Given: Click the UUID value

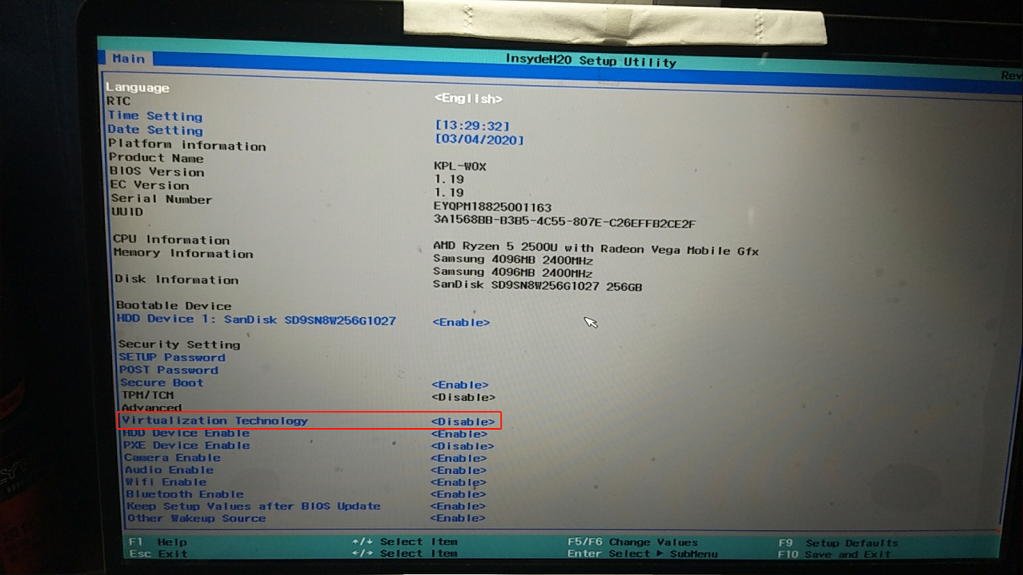Looking at the screenshot, I should click(x=564, y=223).
